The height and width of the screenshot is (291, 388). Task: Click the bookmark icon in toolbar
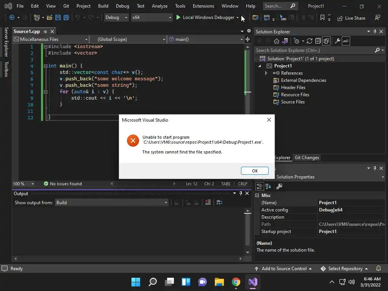click(322, 17)
